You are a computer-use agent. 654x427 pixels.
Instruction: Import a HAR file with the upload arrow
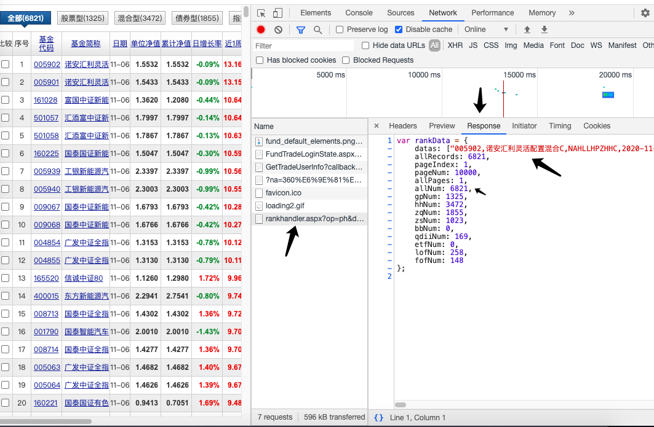(527, 29)
